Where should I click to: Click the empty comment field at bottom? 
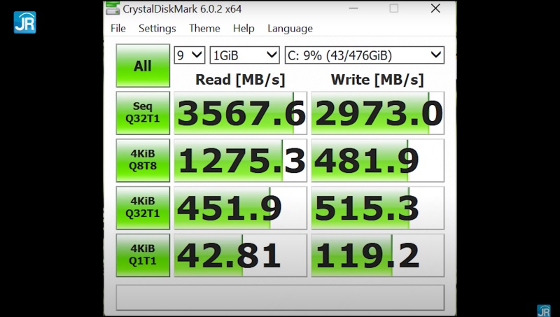pos(281,297)
